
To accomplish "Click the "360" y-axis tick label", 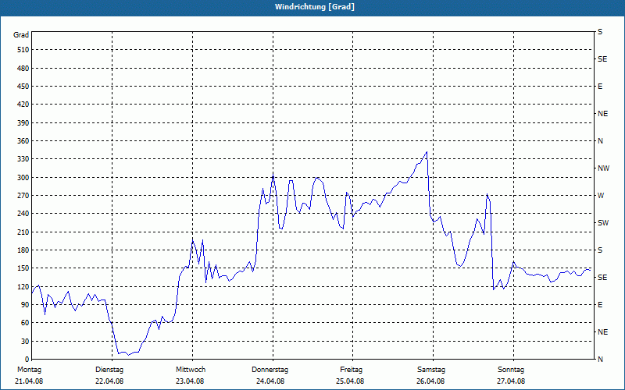I will point(23,141).
